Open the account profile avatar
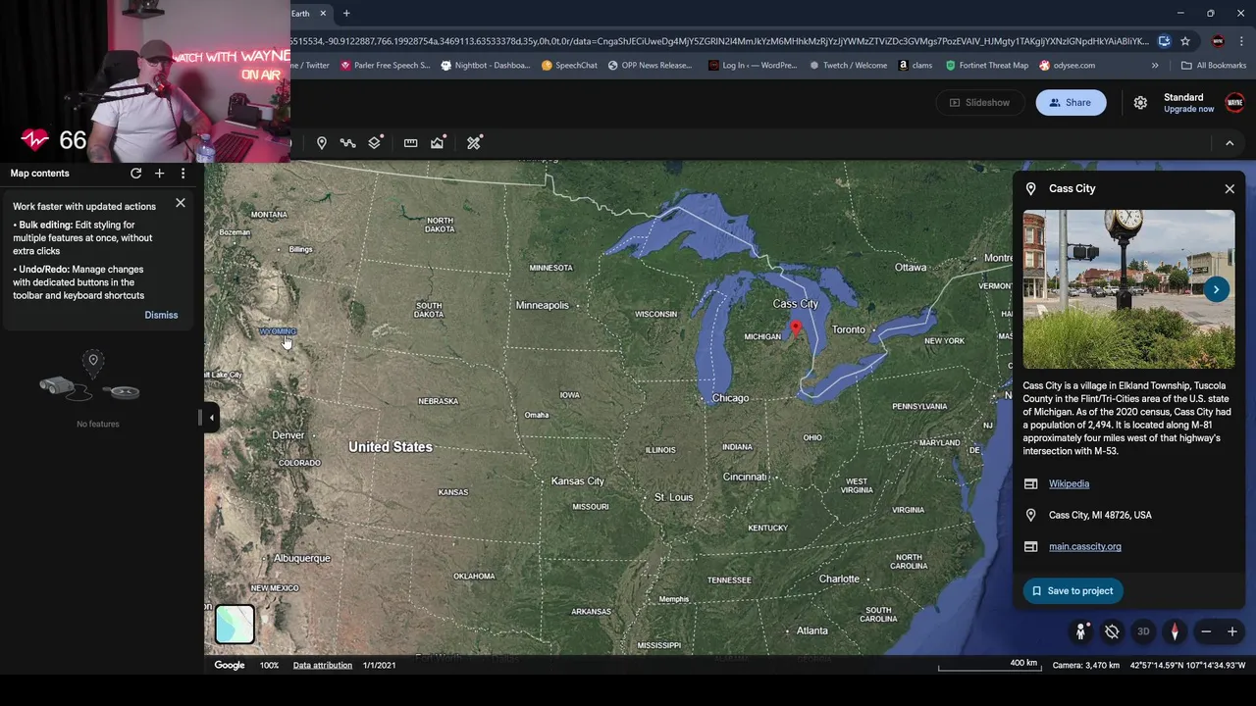This screenshot has width=1256, height=706. coord(1234,103)
